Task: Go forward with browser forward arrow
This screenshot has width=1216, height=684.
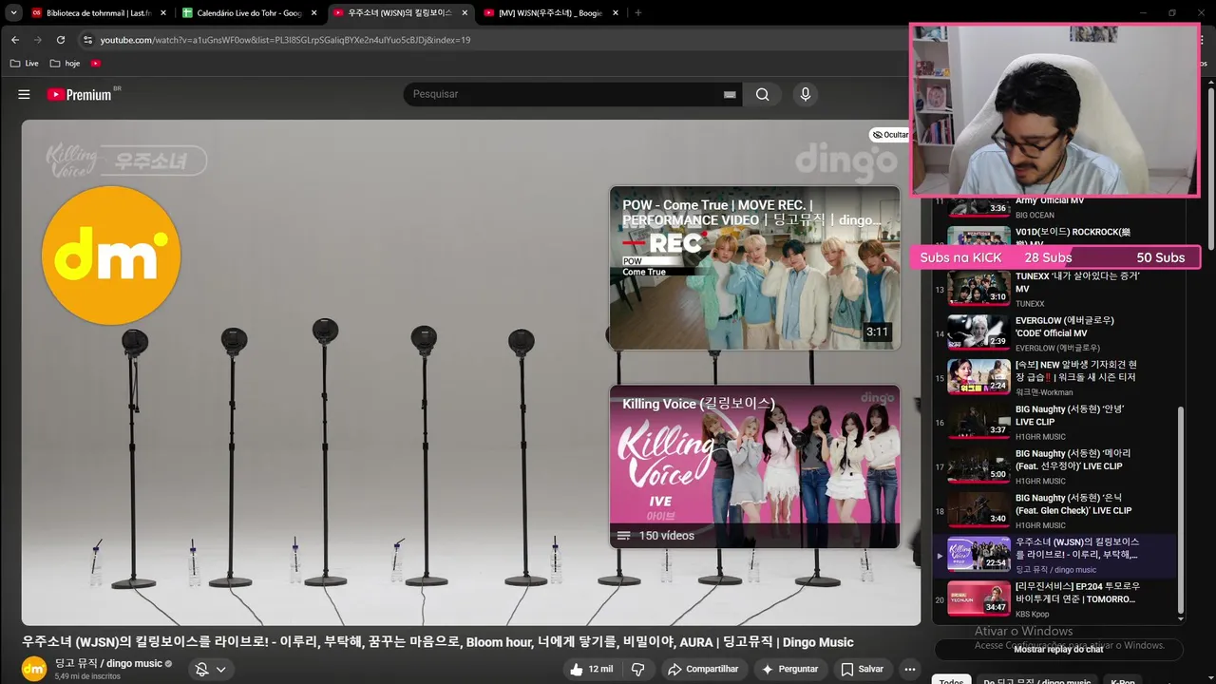Action: [x=38, y=40]
